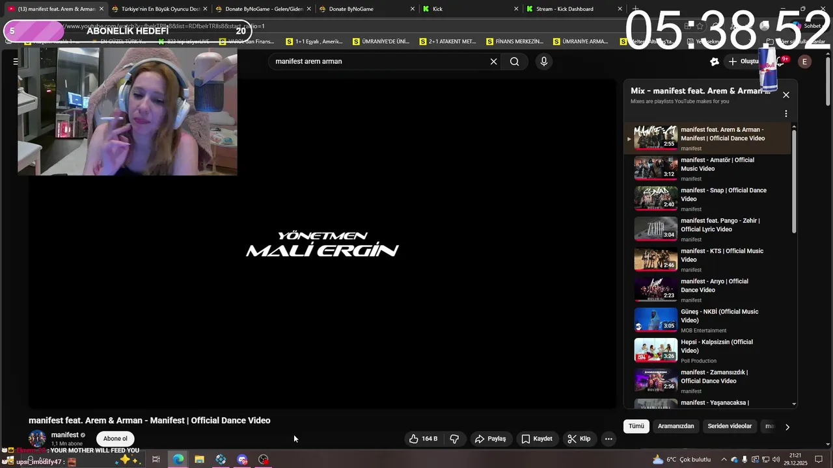Click the Oluştur create button
Screen dimensions: 833x468
point(743,62)
